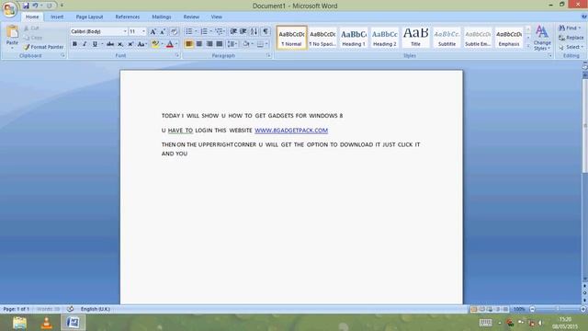This screenshot has height=331, width=588.
Task: Grow the font size with the large A button
Action: [x=153, y=31]
